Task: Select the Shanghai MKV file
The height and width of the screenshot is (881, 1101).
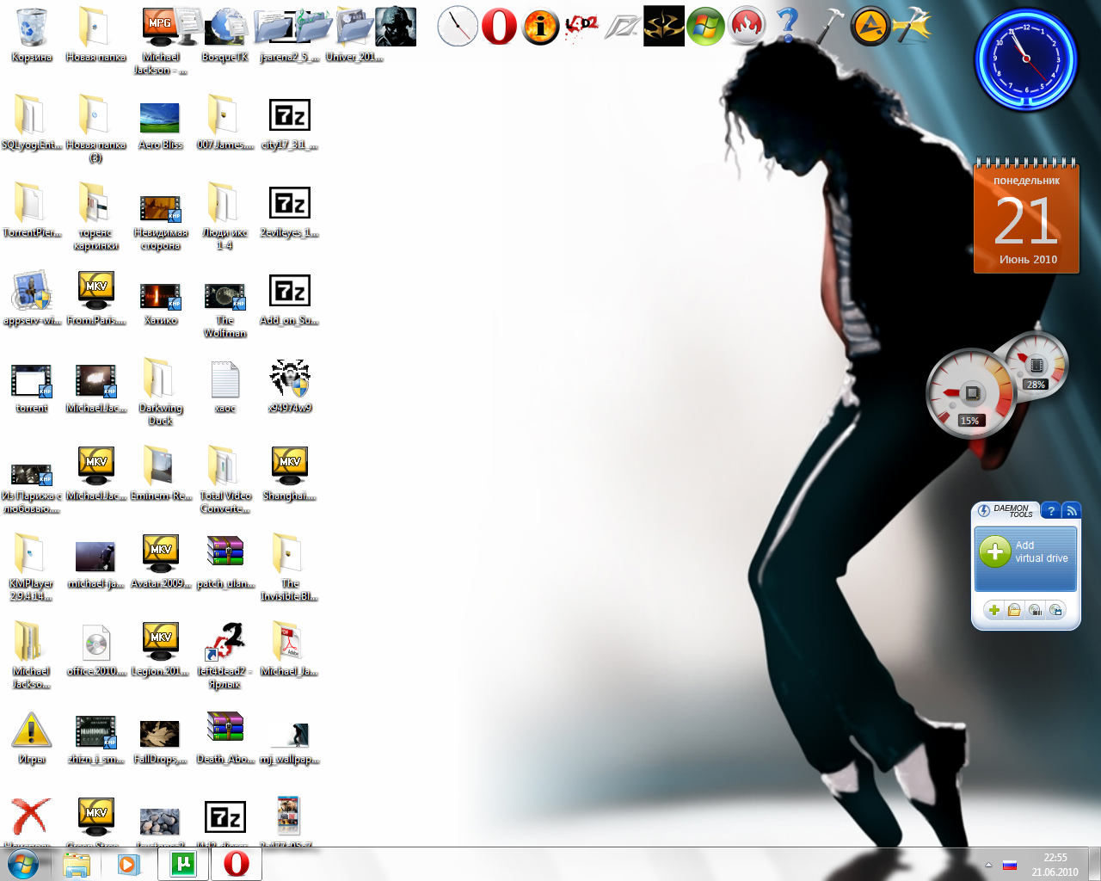Action: tap(290, 474)
